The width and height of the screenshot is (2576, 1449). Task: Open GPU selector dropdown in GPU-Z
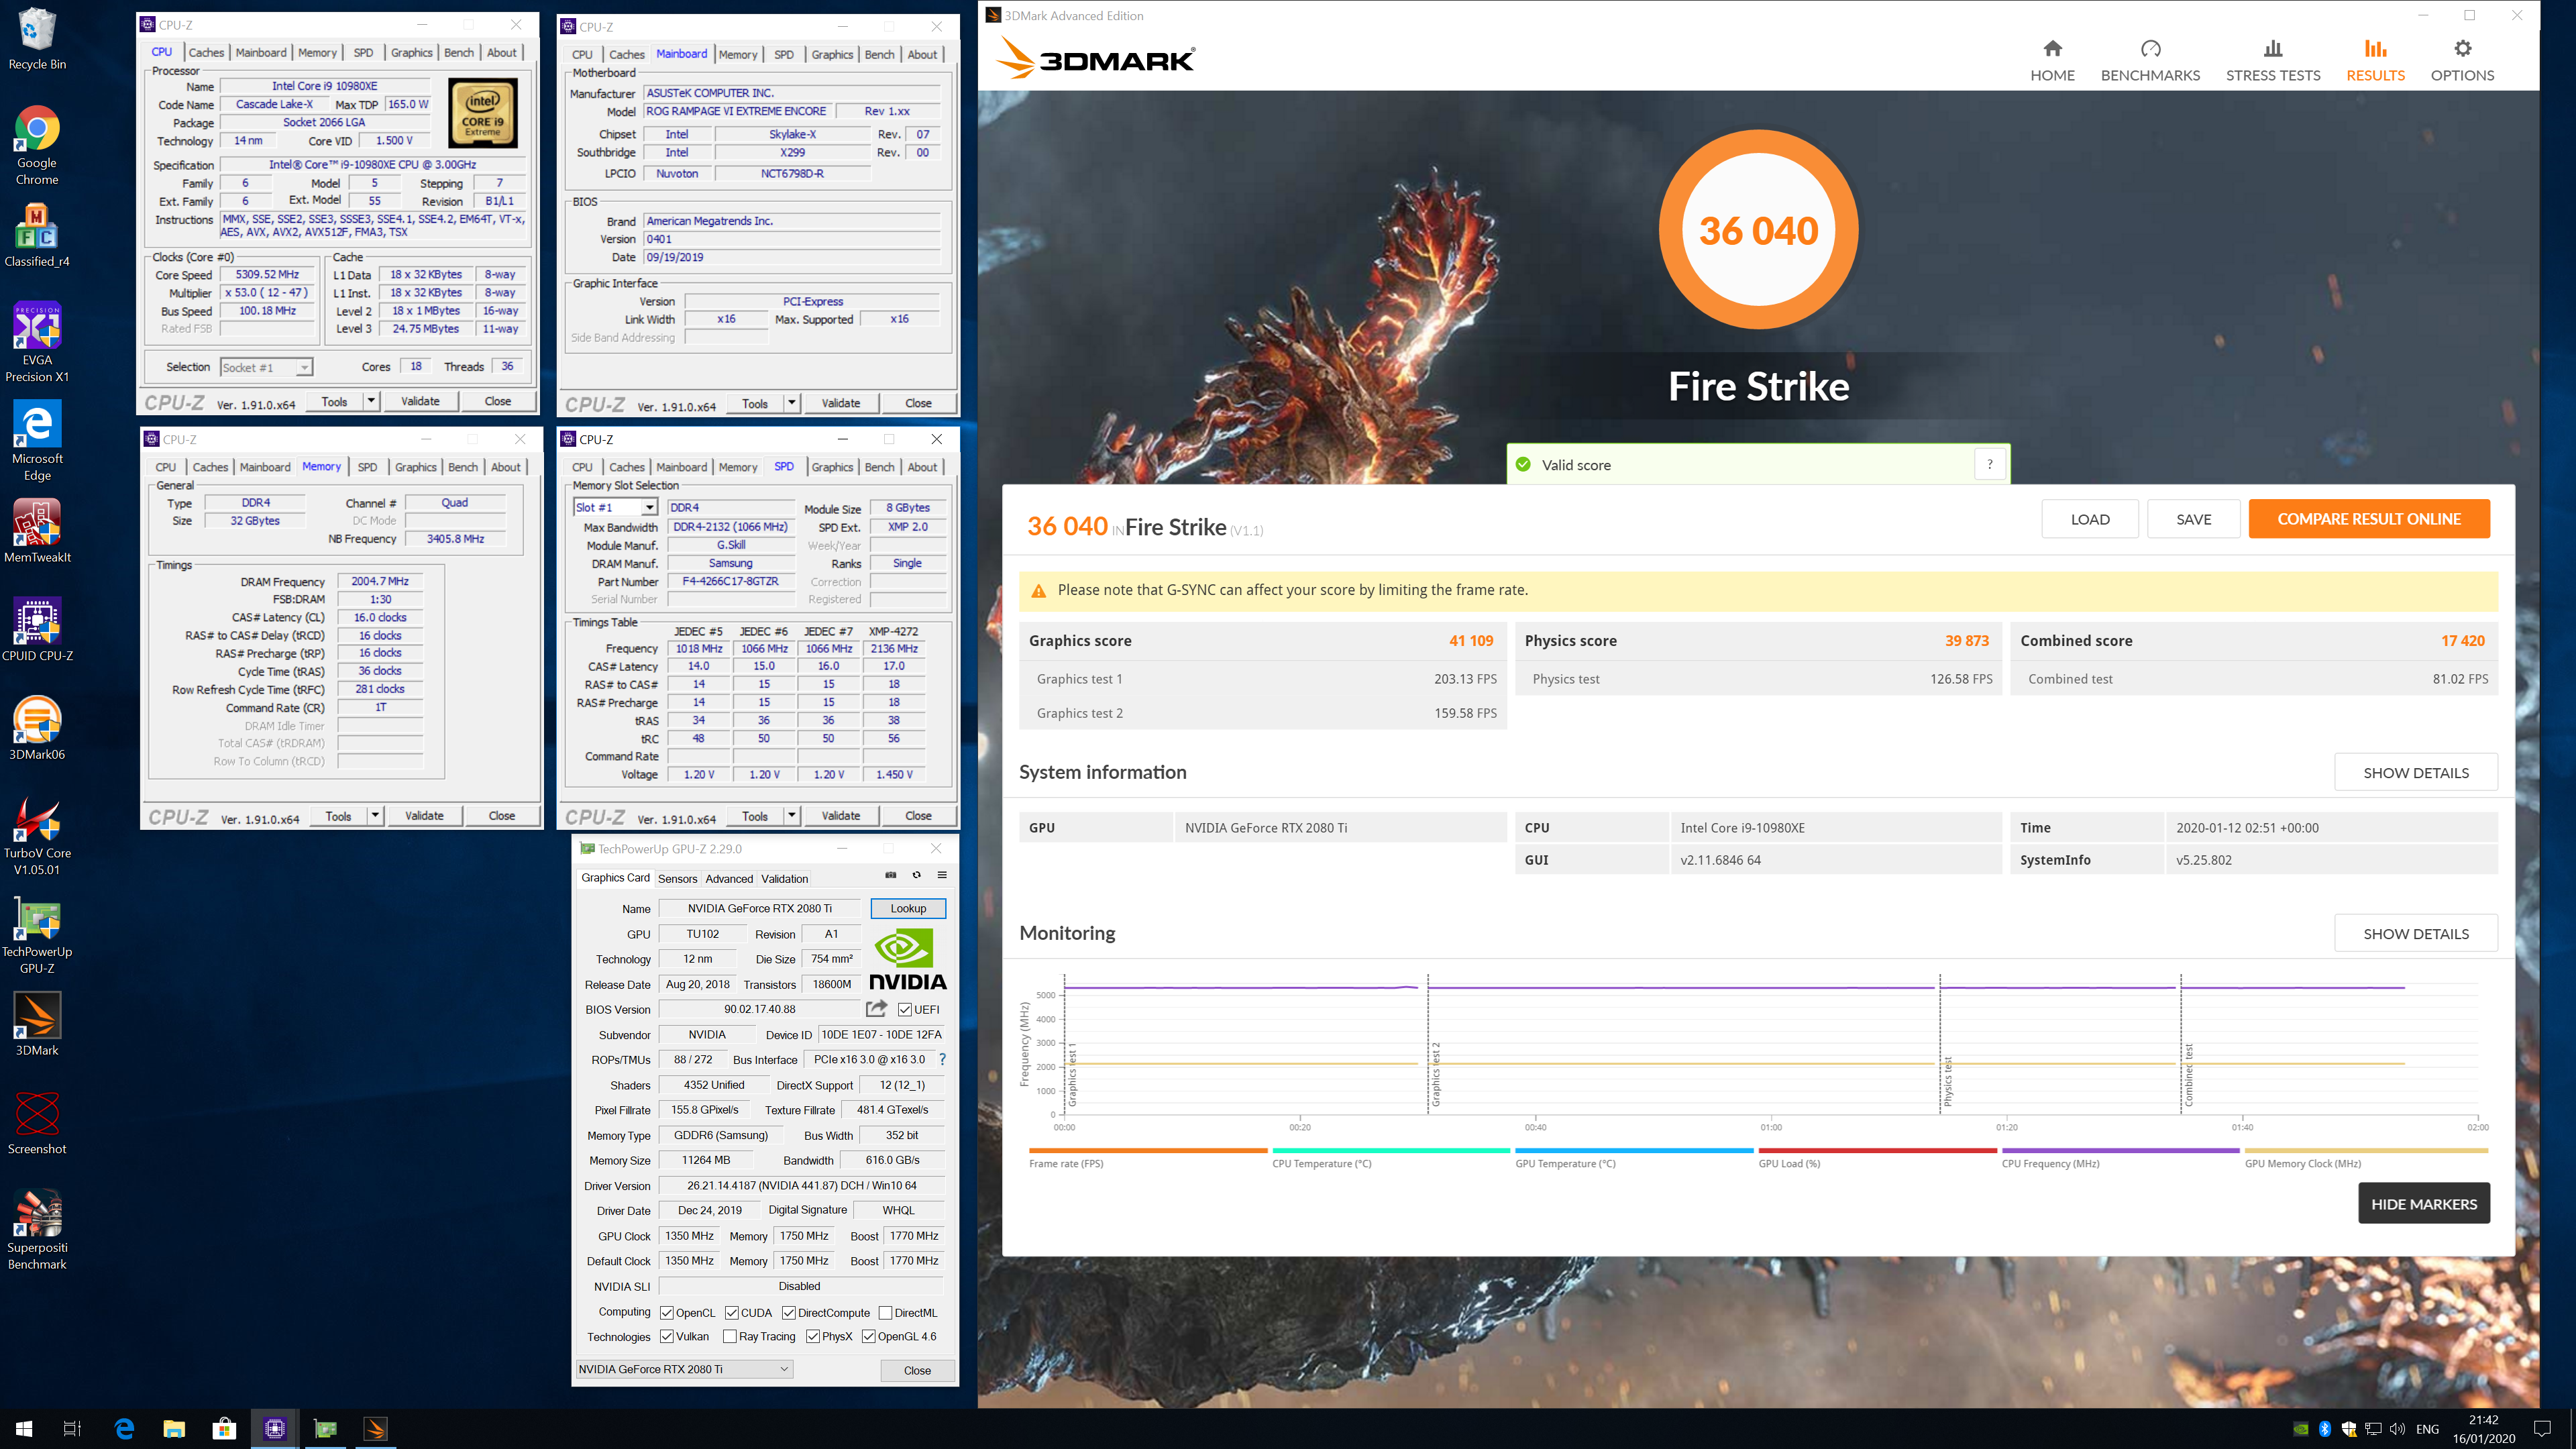tap(684, 1369)
